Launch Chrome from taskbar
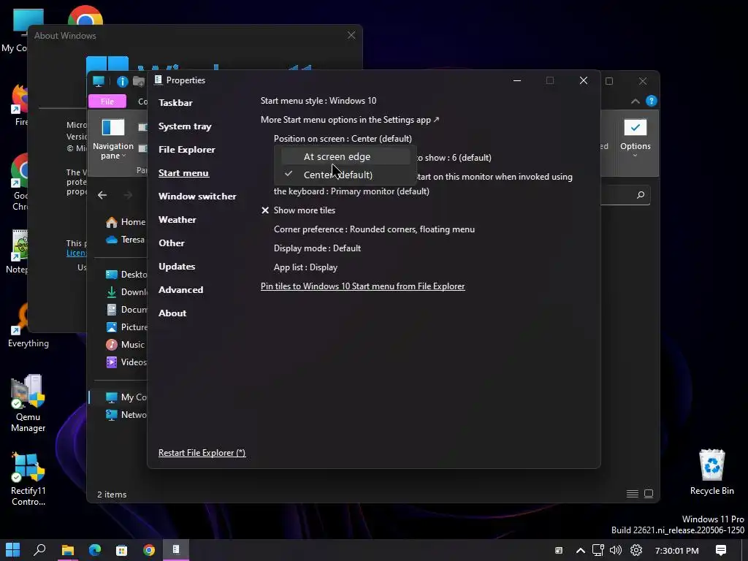This screenshot has height=561, width=748. click(x=149, y=550)
